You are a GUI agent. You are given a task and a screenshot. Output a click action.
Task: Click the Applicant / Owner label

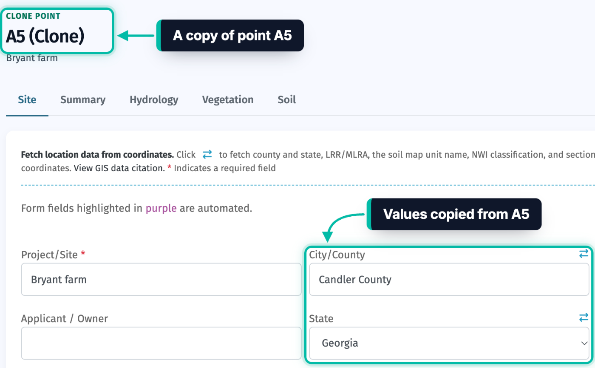(65, 318)
